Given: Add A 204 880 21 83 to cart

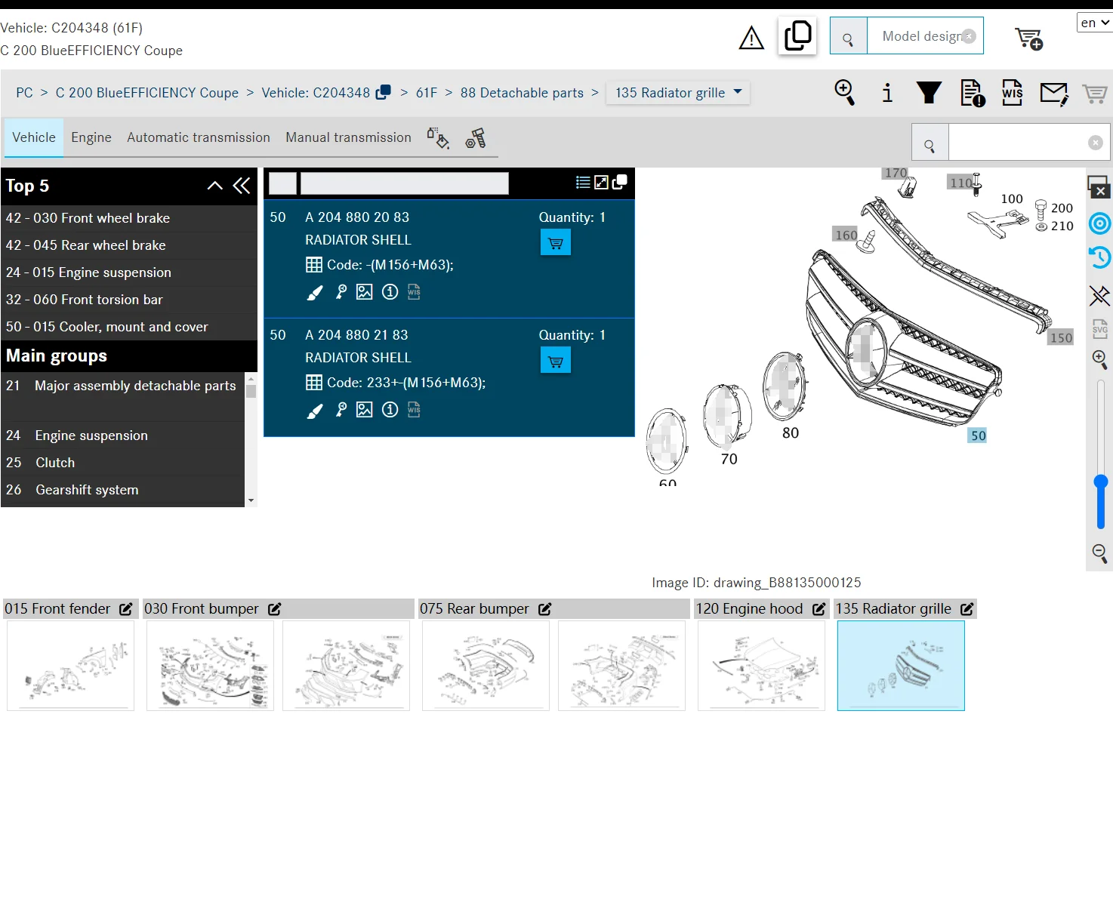Looking at the screenshot, I should pos(556,361).
